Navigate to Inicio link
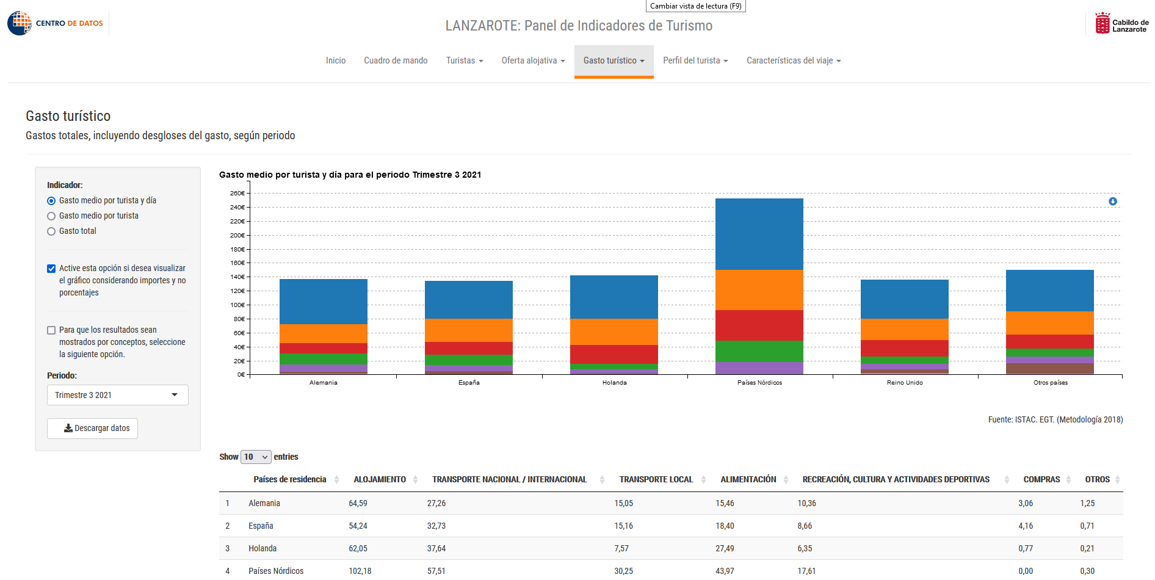This screenshot has width=1155, height=580. (336, 60)
